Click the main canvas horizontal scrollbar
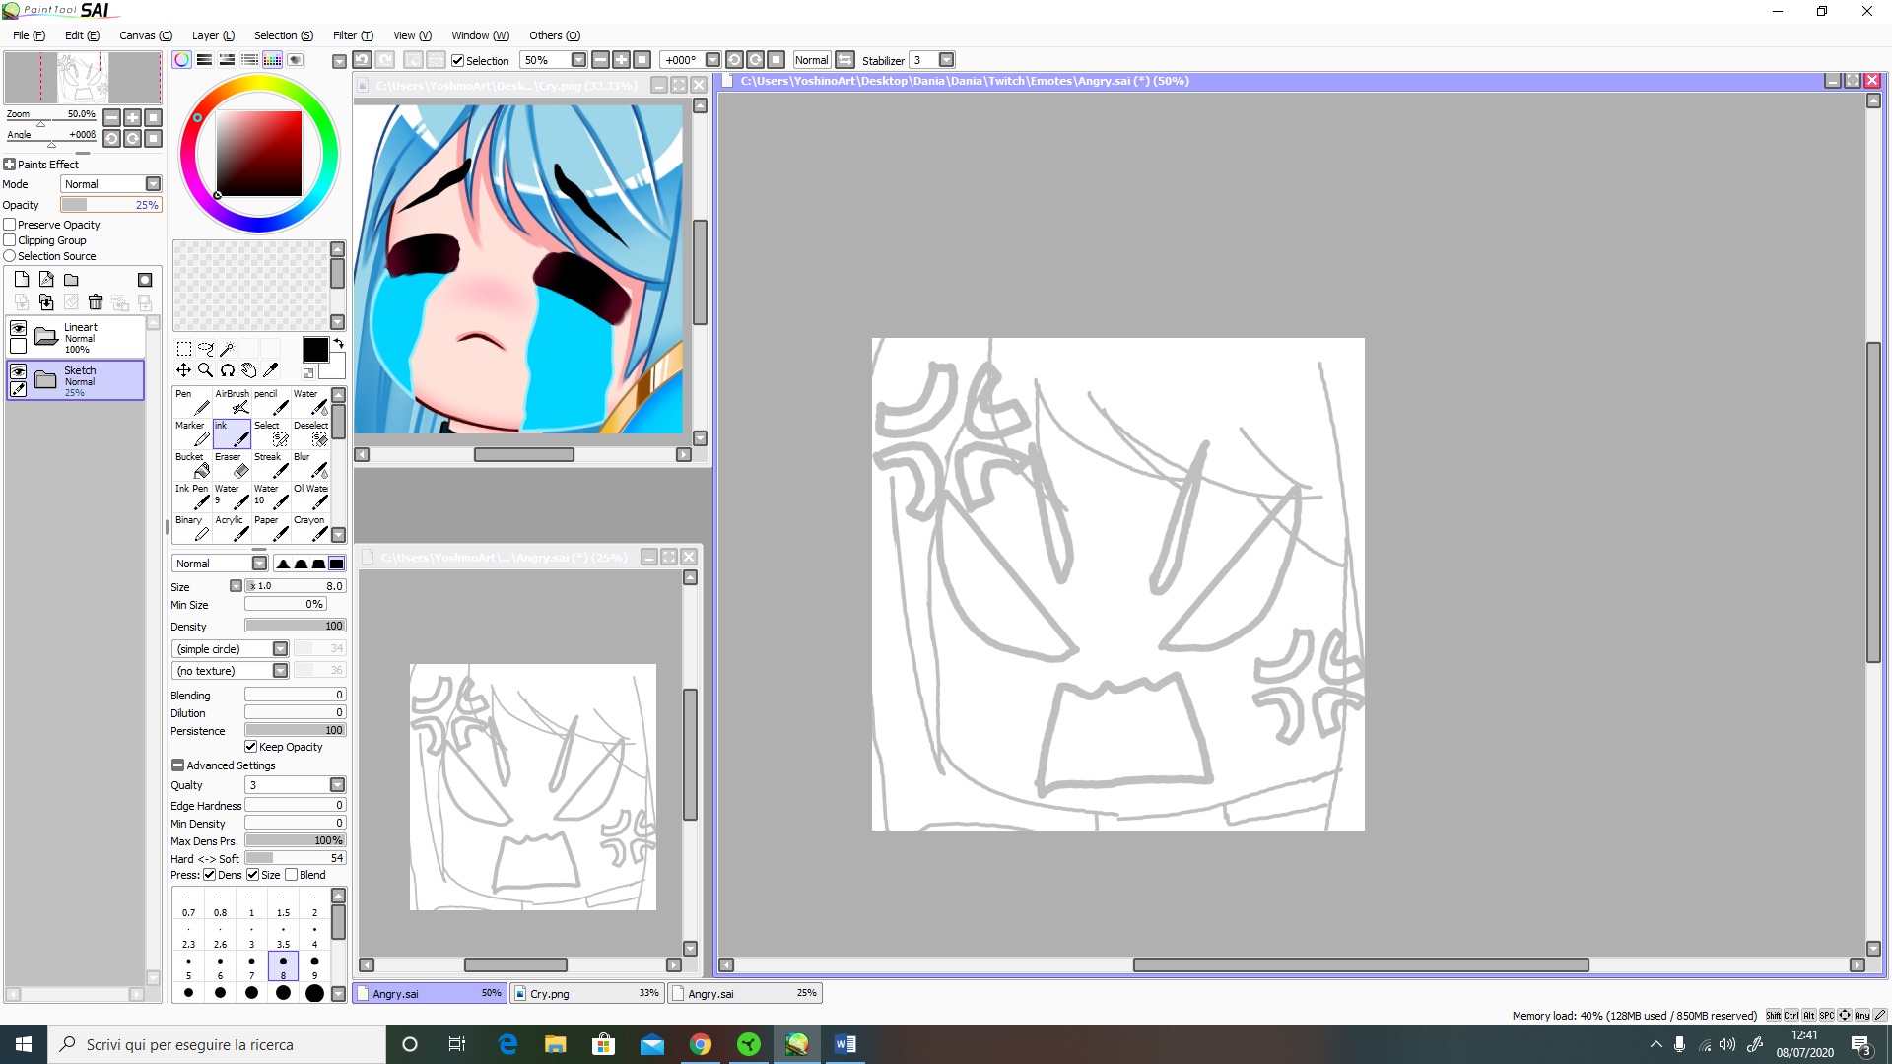This screenshot has width=1892, height=1064. pos(1360,965)
